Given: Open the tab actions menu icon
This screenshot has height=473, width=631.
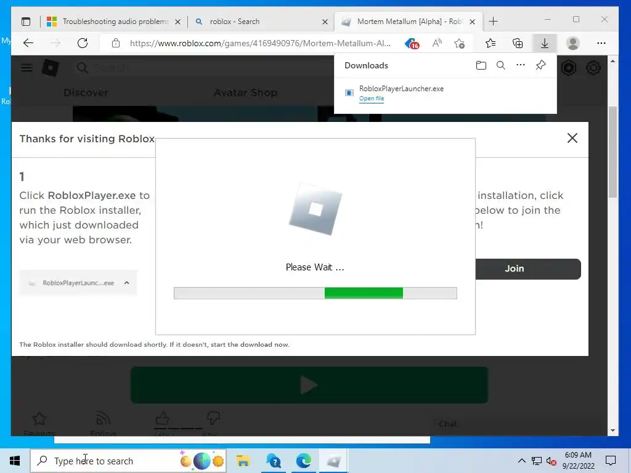Looking at the screenshot, I should pyautogui.click(x=26, y=22).
